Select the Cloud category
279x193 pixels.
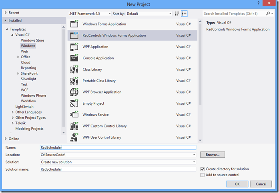pos(26,62)
